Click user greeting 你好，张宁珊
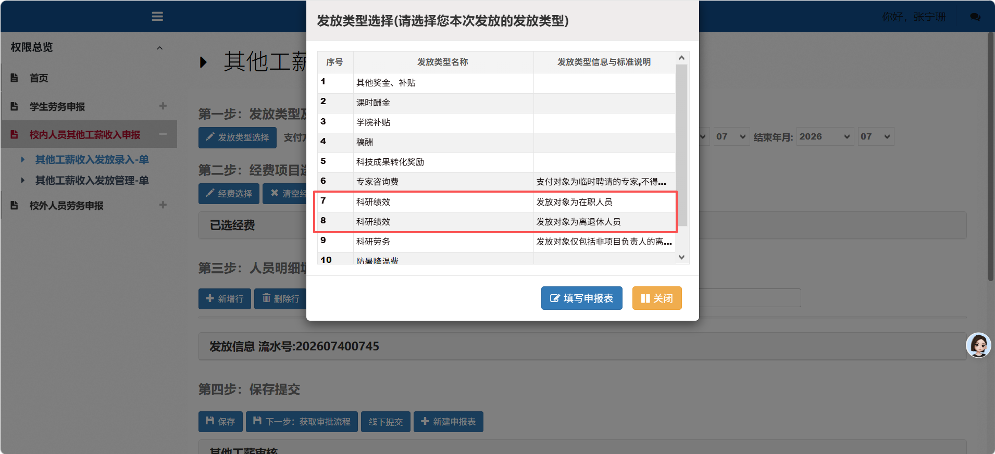Screen dimensions: 995x454 (914, 17)
